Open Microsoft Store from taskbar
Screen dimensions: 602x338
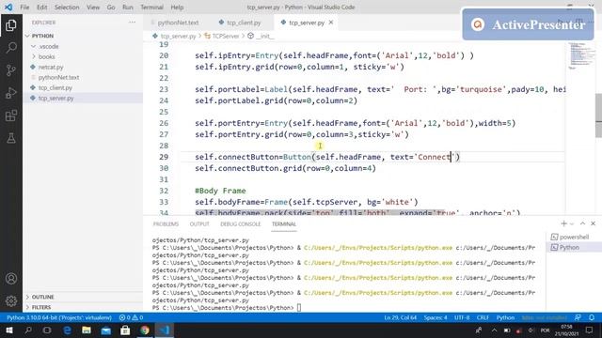[x=125, y=330]
